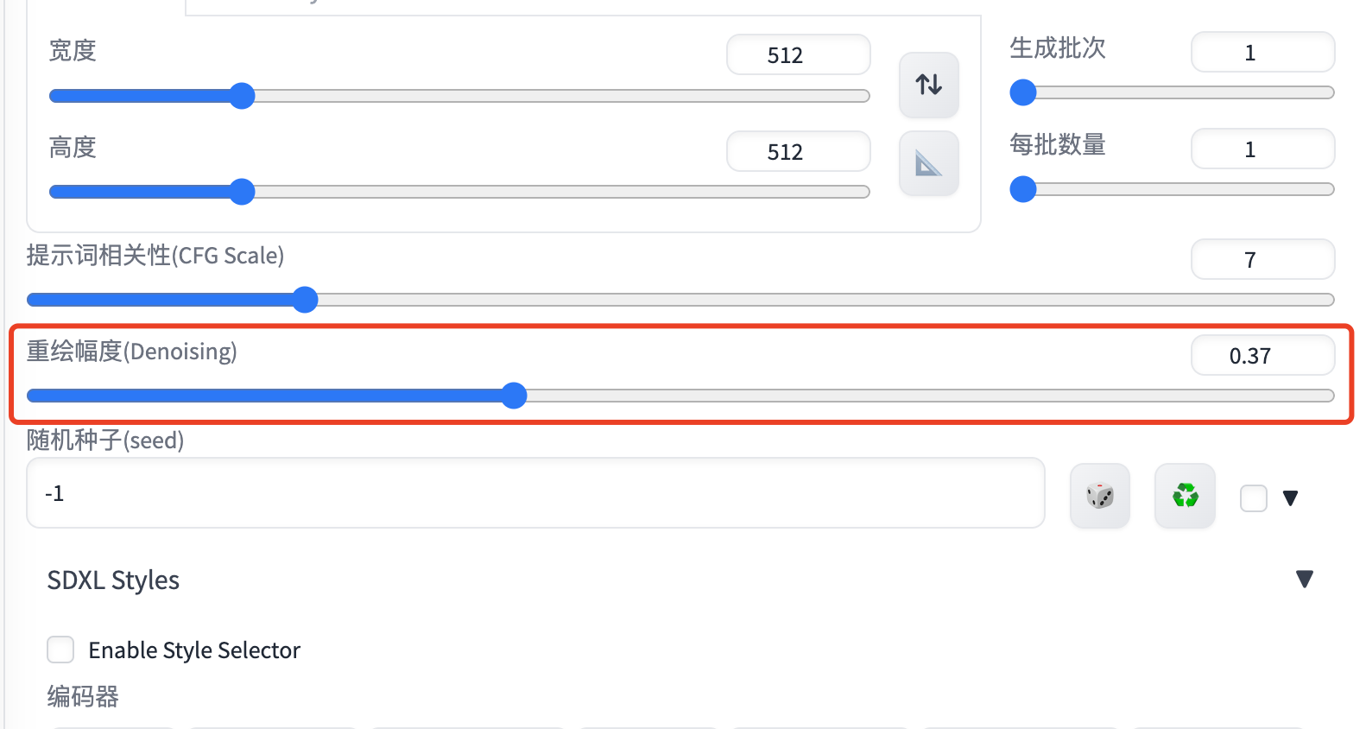The image size is (1366, 729).
Task: Randomize seed with the dice icon
Action: (1100, 496)
